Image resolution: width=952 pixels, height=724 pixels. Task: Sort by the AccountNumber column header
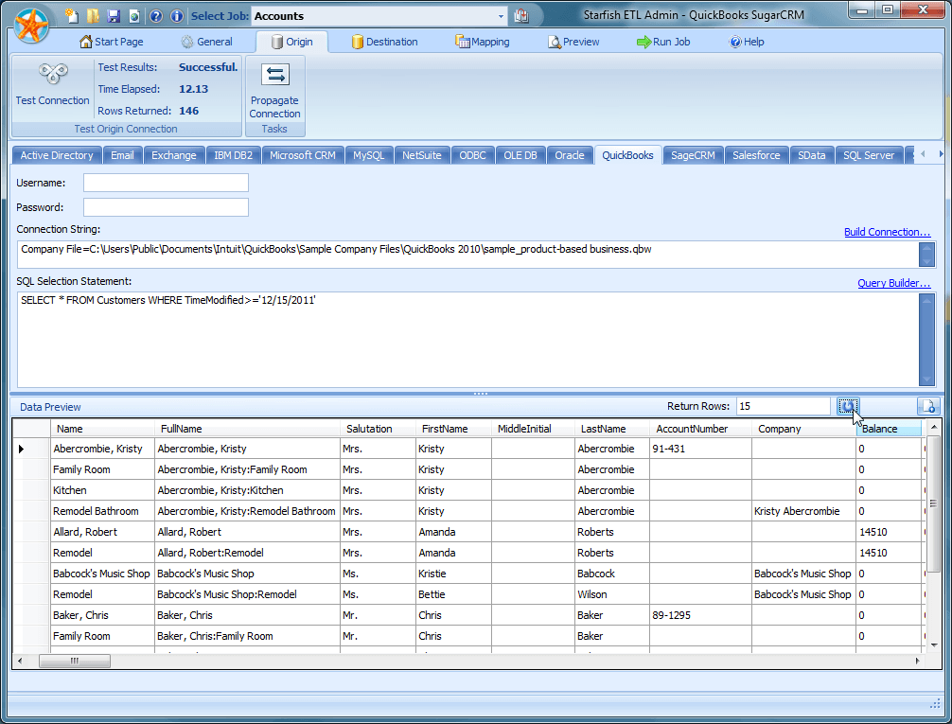(x=700, y=429)
